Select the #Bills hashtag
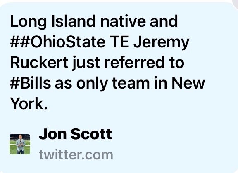Viewport: 238px width, 173px height. 30,83
